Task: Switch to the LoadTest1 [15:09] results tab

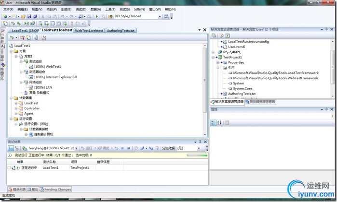Action: (x=25, y=31)
